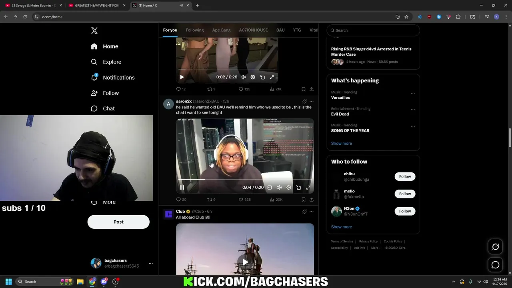512x288 pixels.
Task: Seek on the aaron2x video progress bar
Action: click(x=245, y=180)
